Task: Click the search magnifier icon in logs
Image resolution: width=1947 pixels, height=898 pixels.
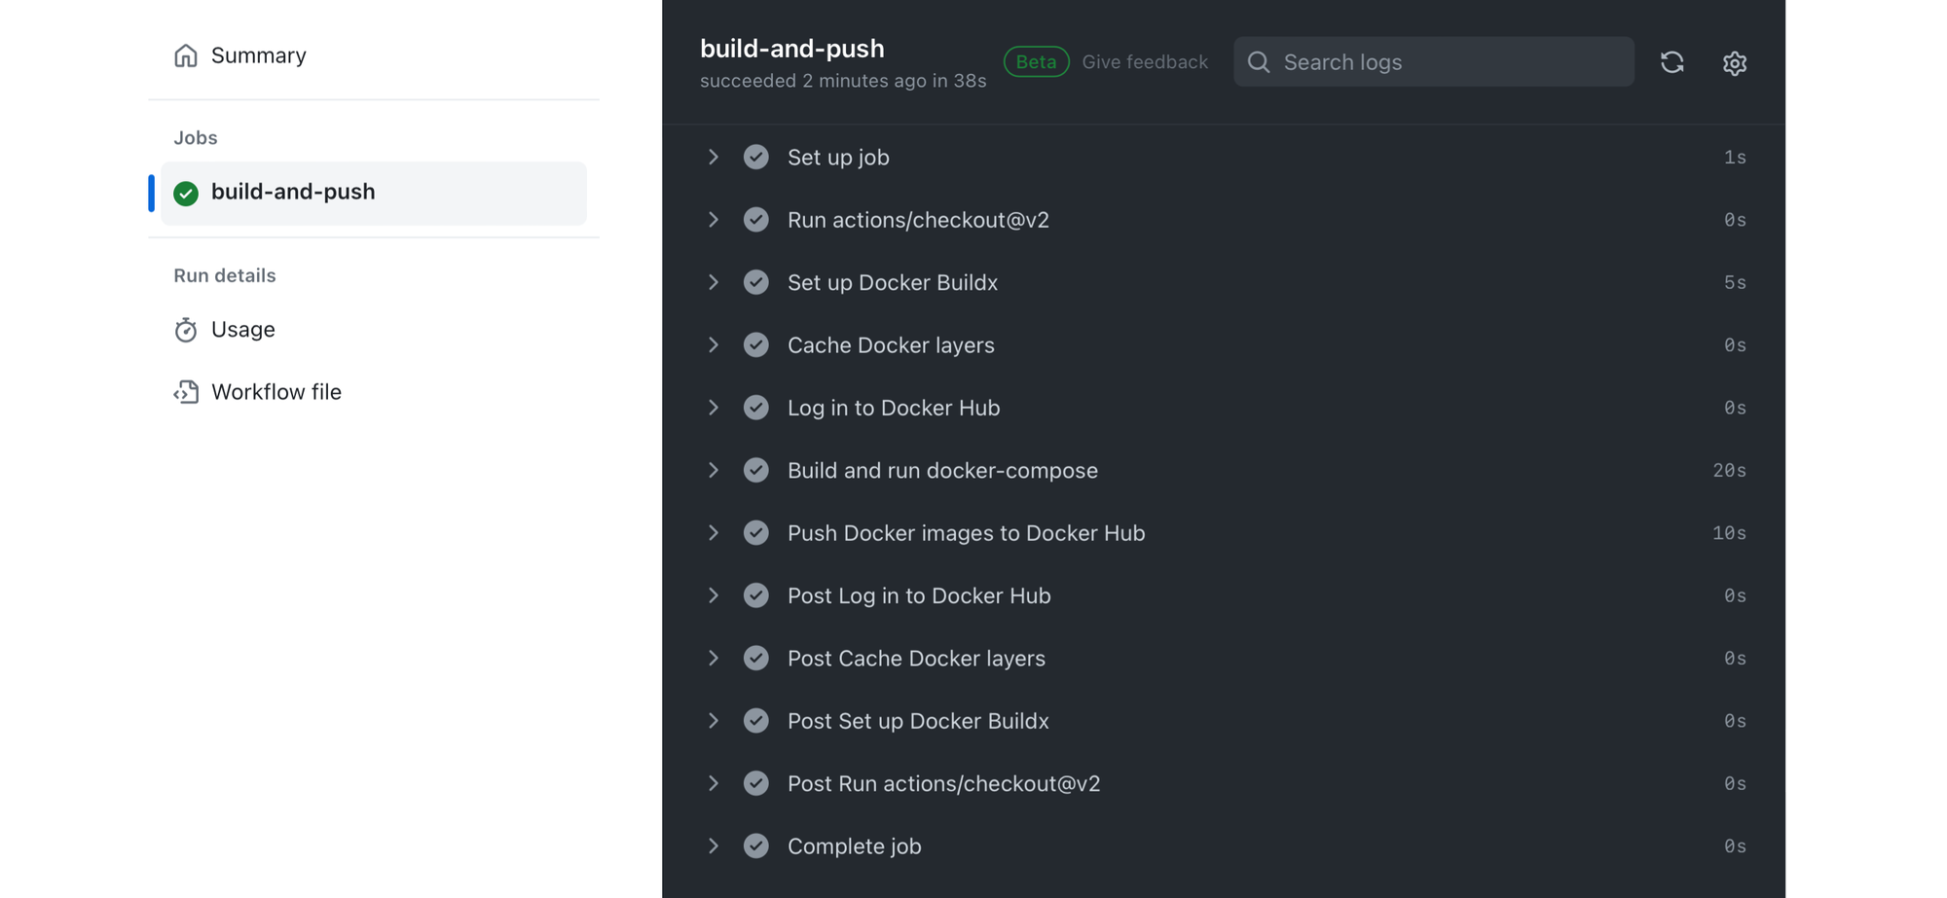Action: [x=1259, y=62]
